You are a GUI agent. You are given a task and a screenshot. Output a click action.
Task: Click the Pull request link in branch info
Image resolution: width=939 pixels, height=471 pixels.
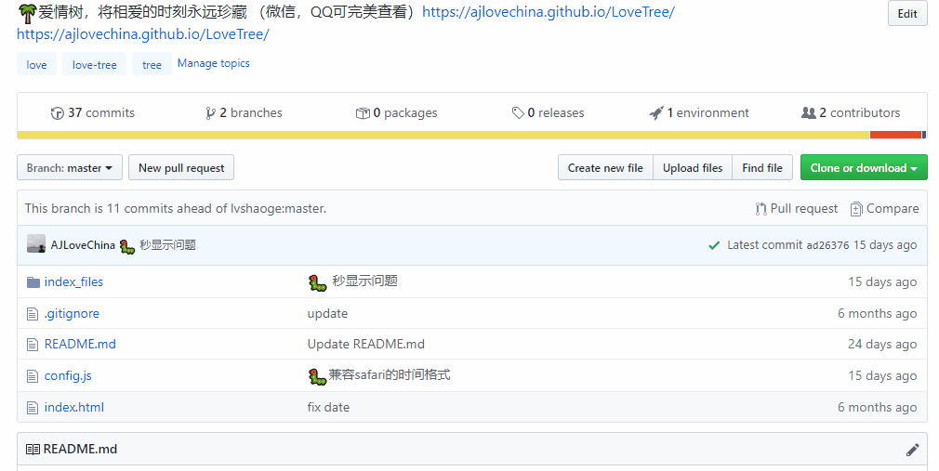(x=797, y=209)
